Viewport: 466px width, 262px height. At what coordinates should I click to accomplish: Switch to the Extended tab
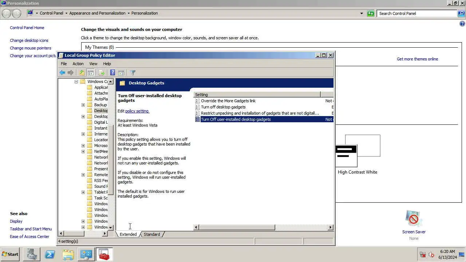(x=128, y=234)
